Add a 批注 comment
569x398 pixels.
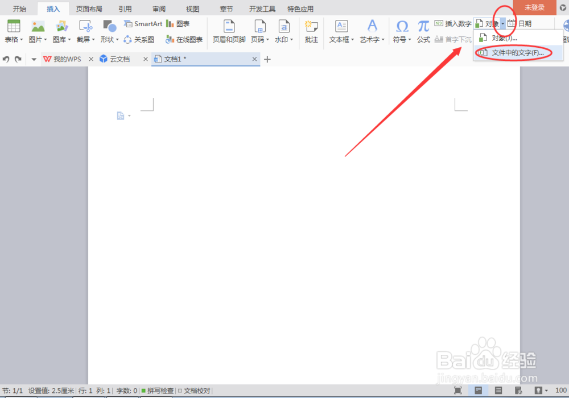pyautogui.click(x=311, y=31)
